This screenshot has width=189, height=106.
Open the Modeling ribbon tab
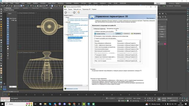tap(8, 8)
